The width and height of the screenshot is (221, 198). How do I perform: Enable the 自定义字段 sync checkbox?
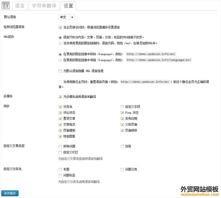(x=122, y=107)
